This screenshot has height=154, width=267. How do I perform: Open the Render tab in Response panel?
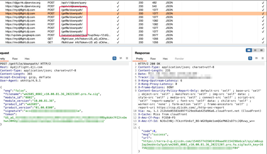click(x=179, y=59)
